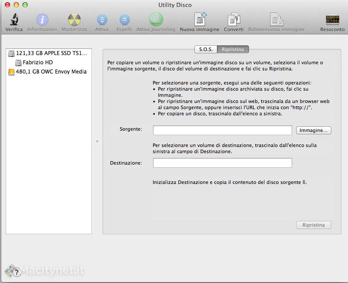Close the Utility Disco window
The height and width of the screenshot is (283, 348).
7,5
